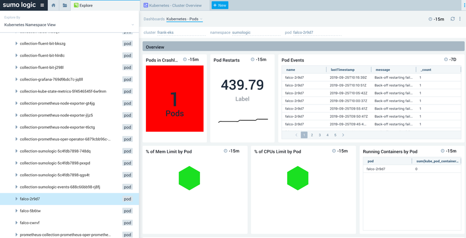Viewport: 466px width, 238px height.
Task: Click the pod badge on falco-5b6tw row
Action: (x=127, y=211)
